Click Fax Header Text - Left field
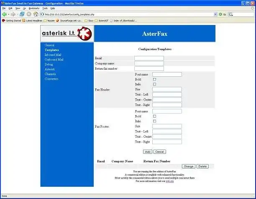This screenshot has height=199, width=256. coord(167,94)
